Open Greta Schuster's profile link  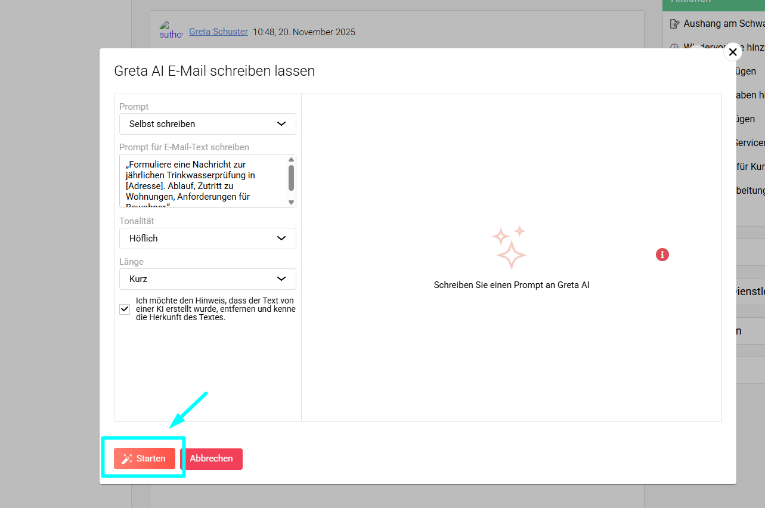[218, 32]
